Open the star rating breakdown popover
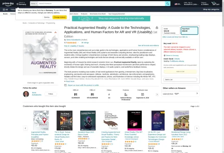 pos(73,42)
